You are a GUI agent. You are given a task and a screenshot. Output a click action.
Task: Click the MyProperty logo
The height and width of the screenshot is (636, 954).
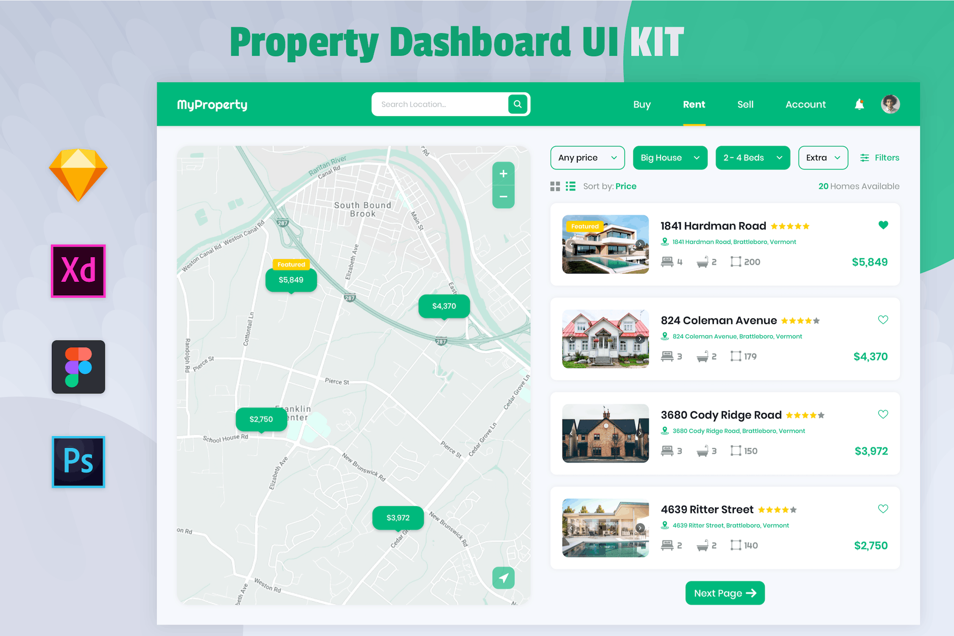tap(212, 105)
